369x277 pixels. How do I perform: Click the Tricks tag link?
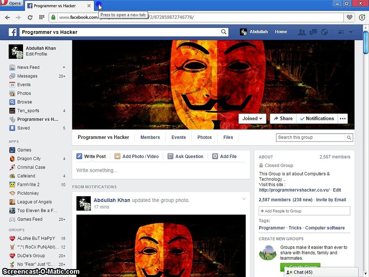click(295, 228)
